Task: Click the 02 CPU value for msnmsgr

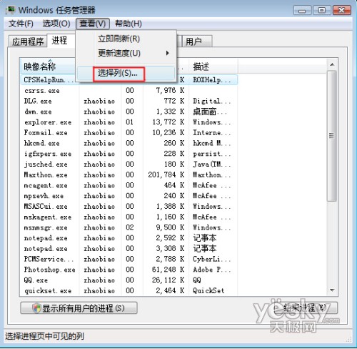Action: coord(130,227)
